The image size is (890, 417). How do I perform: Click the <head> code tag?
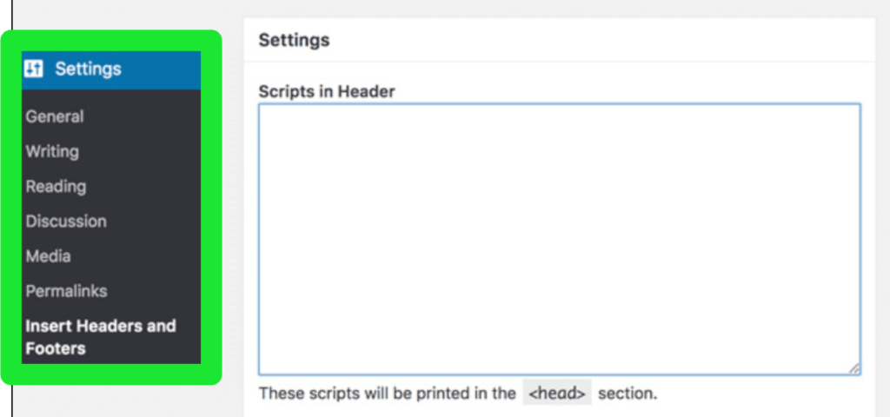coord(557,393)
